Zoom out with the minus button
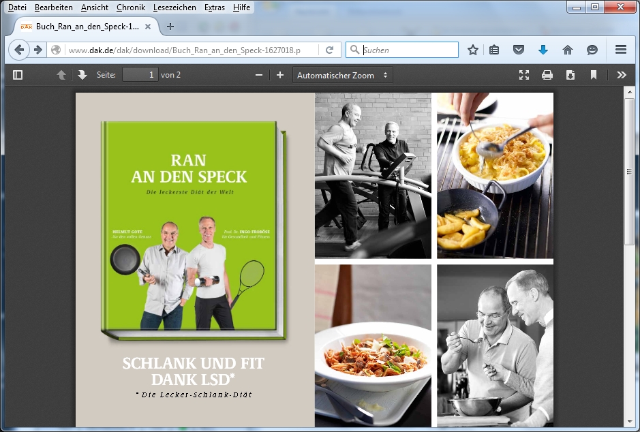 (x=259, y=75)
